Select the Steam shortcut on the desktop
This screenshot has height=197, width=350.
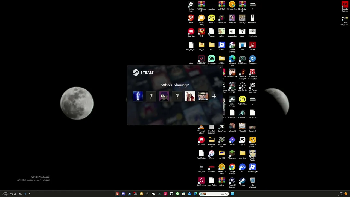(242, 182)
